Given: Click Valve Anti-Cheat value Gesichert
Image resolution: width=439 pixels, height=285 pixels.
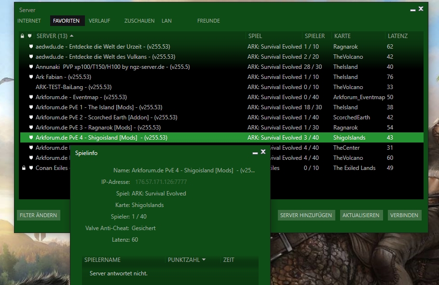Looking at the screenshot, I should (143, 228).
